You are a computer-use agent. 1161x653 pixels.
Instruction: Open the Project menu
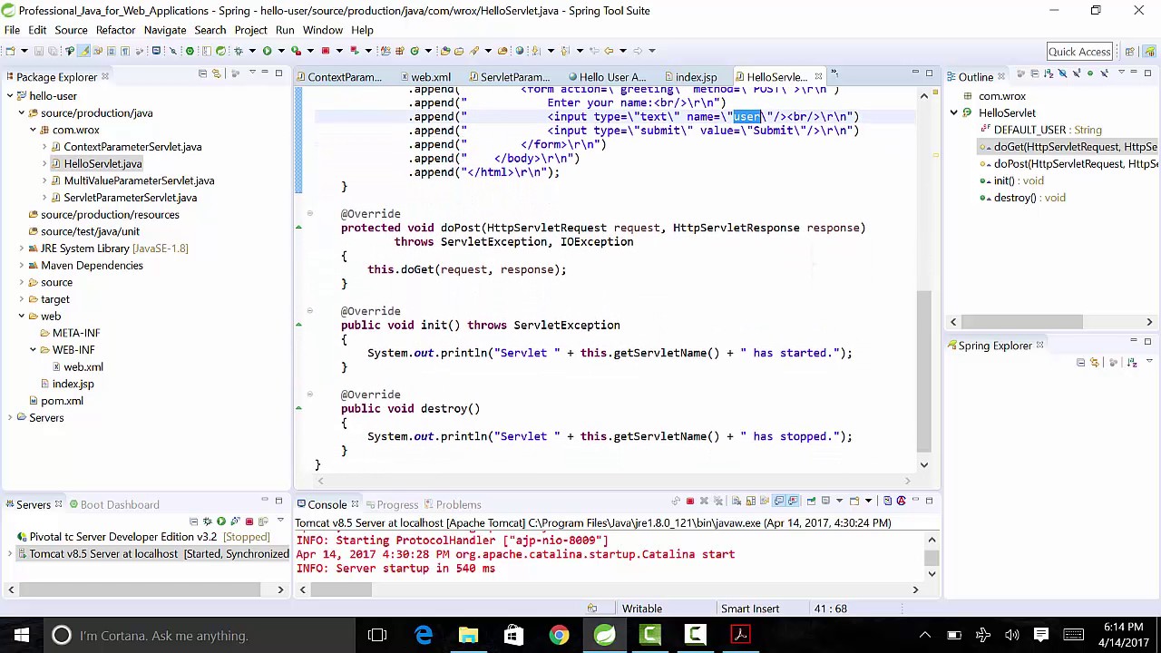tap(250, 30)
